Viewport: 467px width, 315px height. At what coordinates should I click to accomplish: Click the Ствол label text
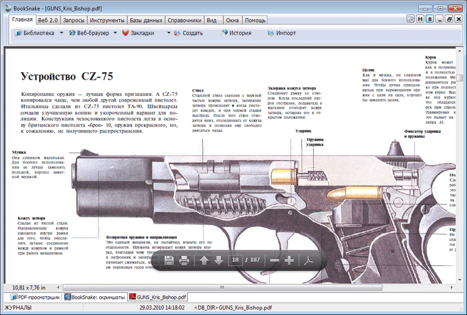[198, 90]
